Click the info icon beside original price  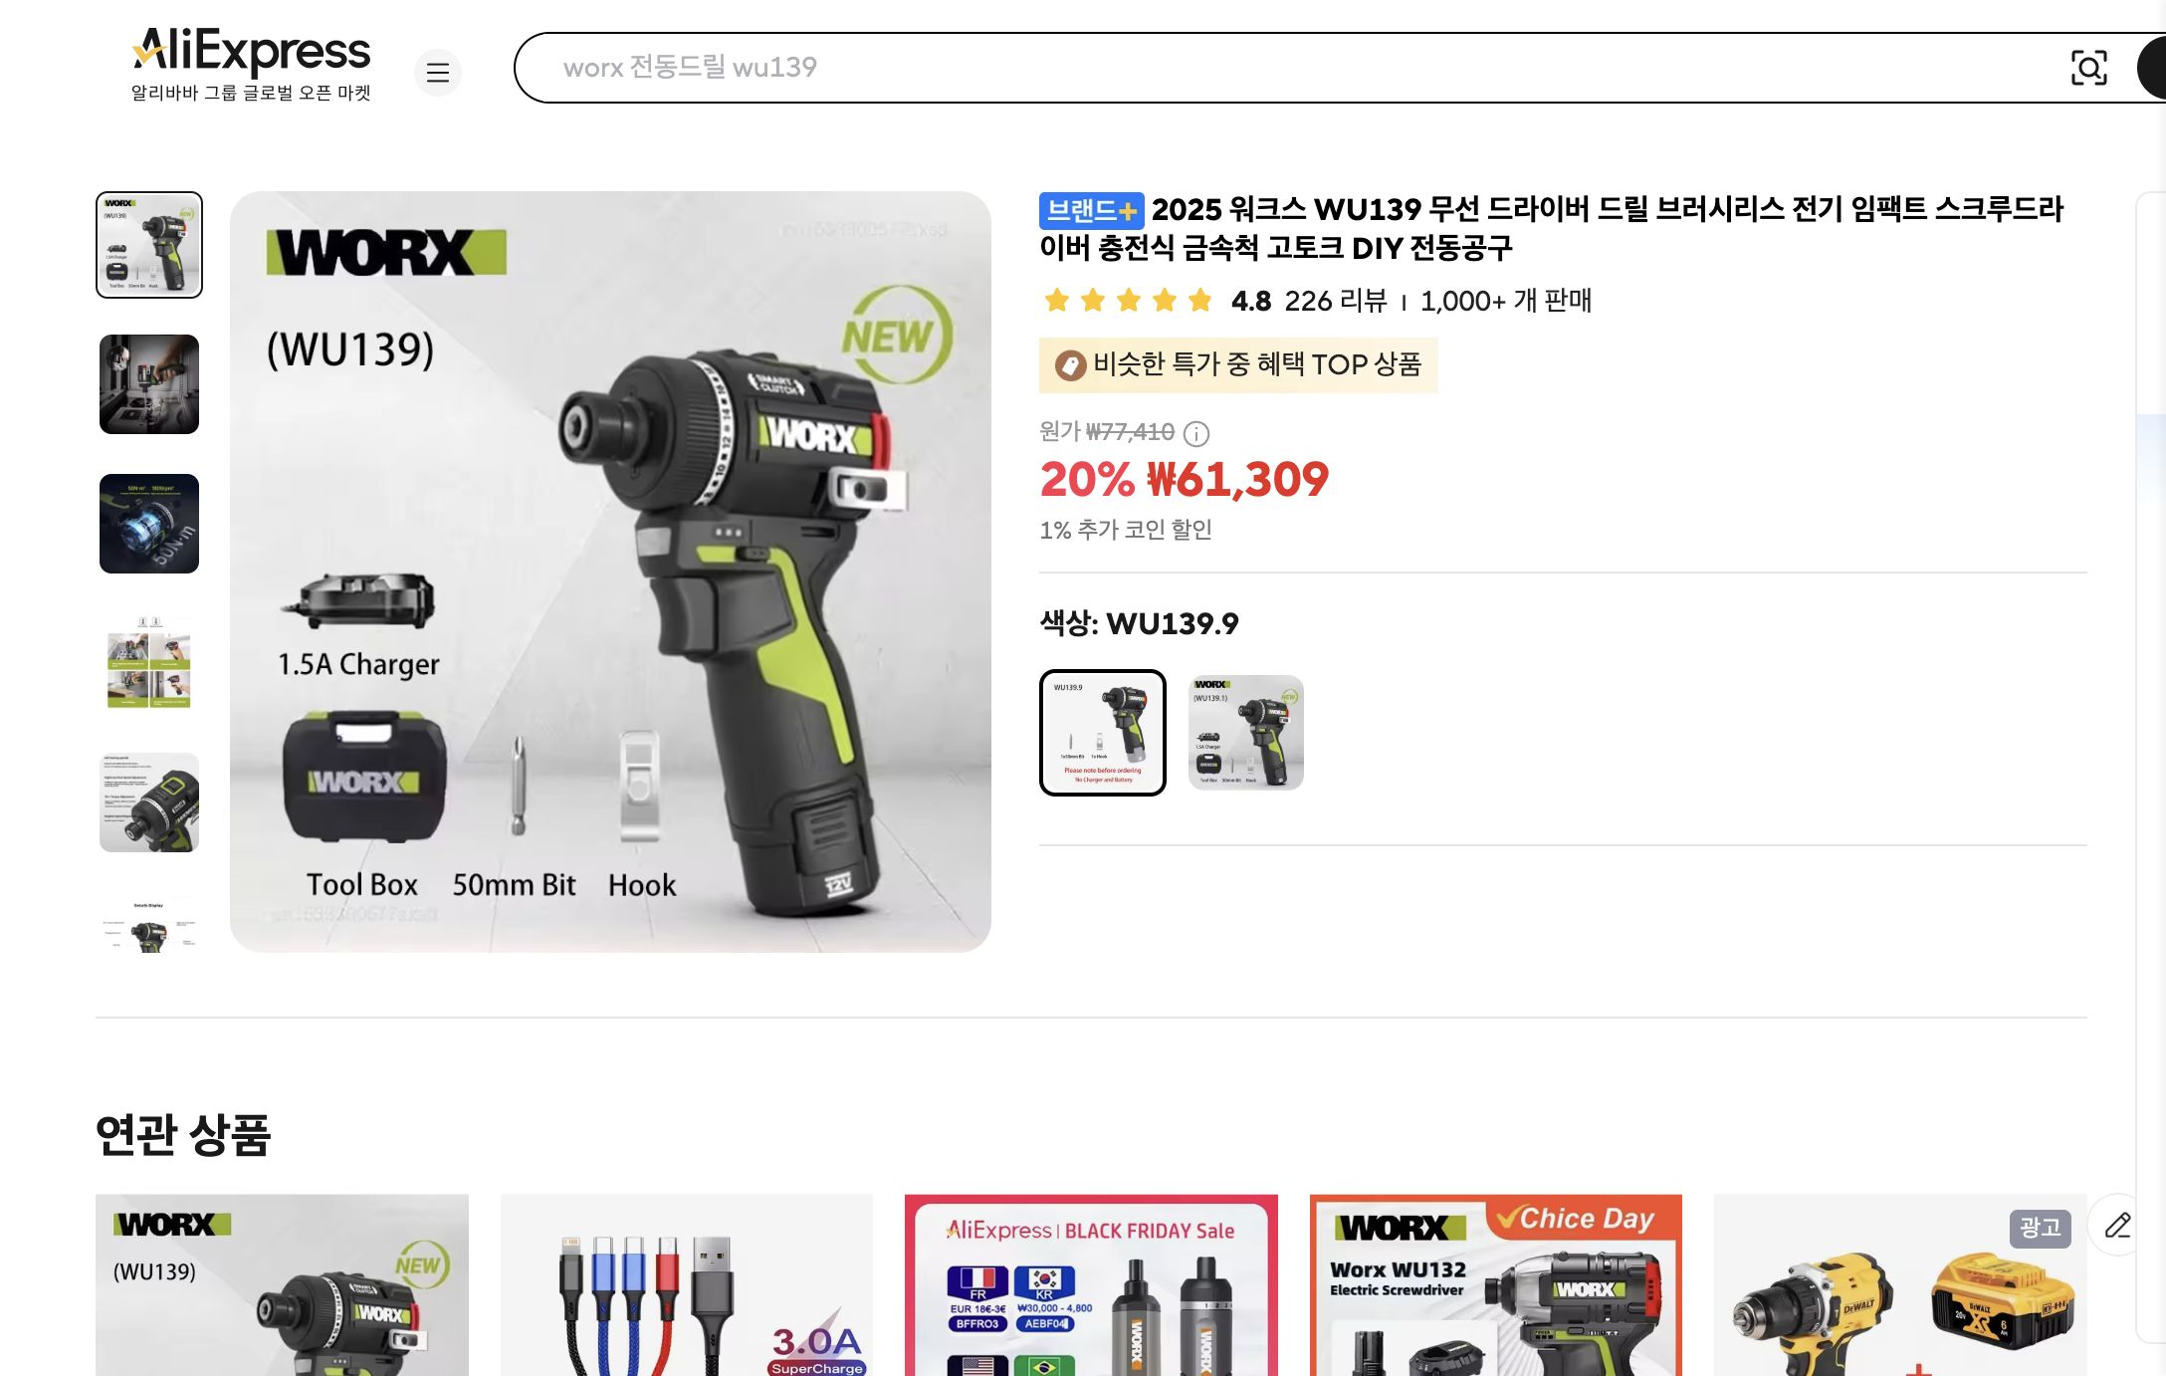1196,433
